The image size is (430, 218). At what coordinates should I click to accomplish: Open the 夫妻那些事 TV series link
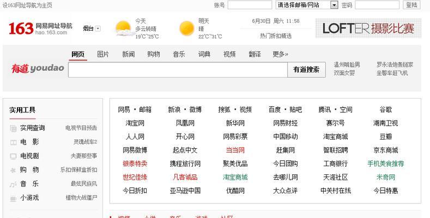click(84, 156)
